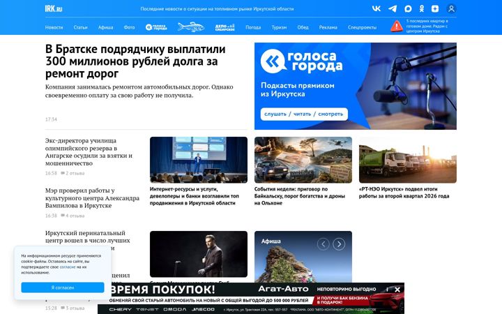Viewport: 502px width, 314px height.
Task: Open the 5 последних квартир promo text
Action: point(427,26)
